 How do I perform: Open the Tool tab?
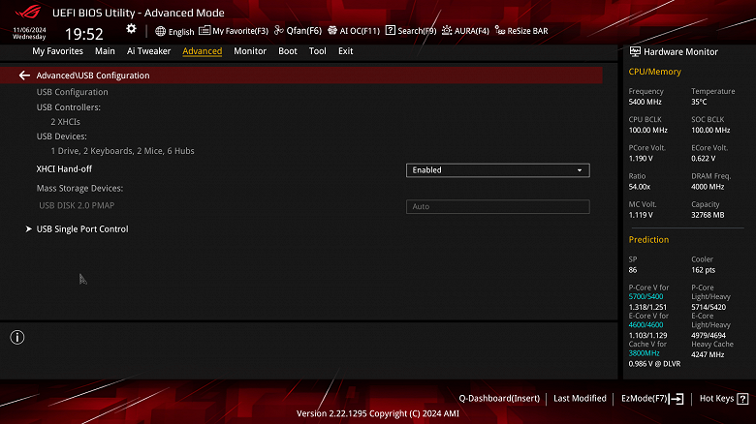(x=317, y=51)
